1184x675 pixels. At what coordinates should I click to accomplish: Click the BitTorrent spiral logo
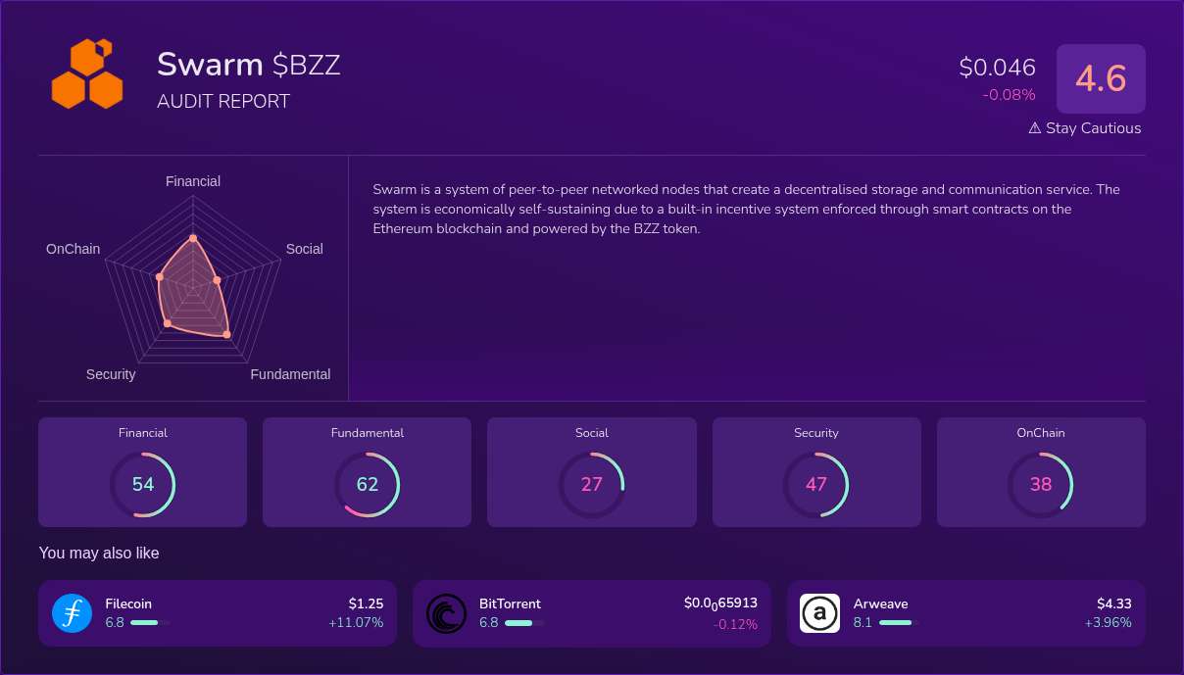[446, 613]
